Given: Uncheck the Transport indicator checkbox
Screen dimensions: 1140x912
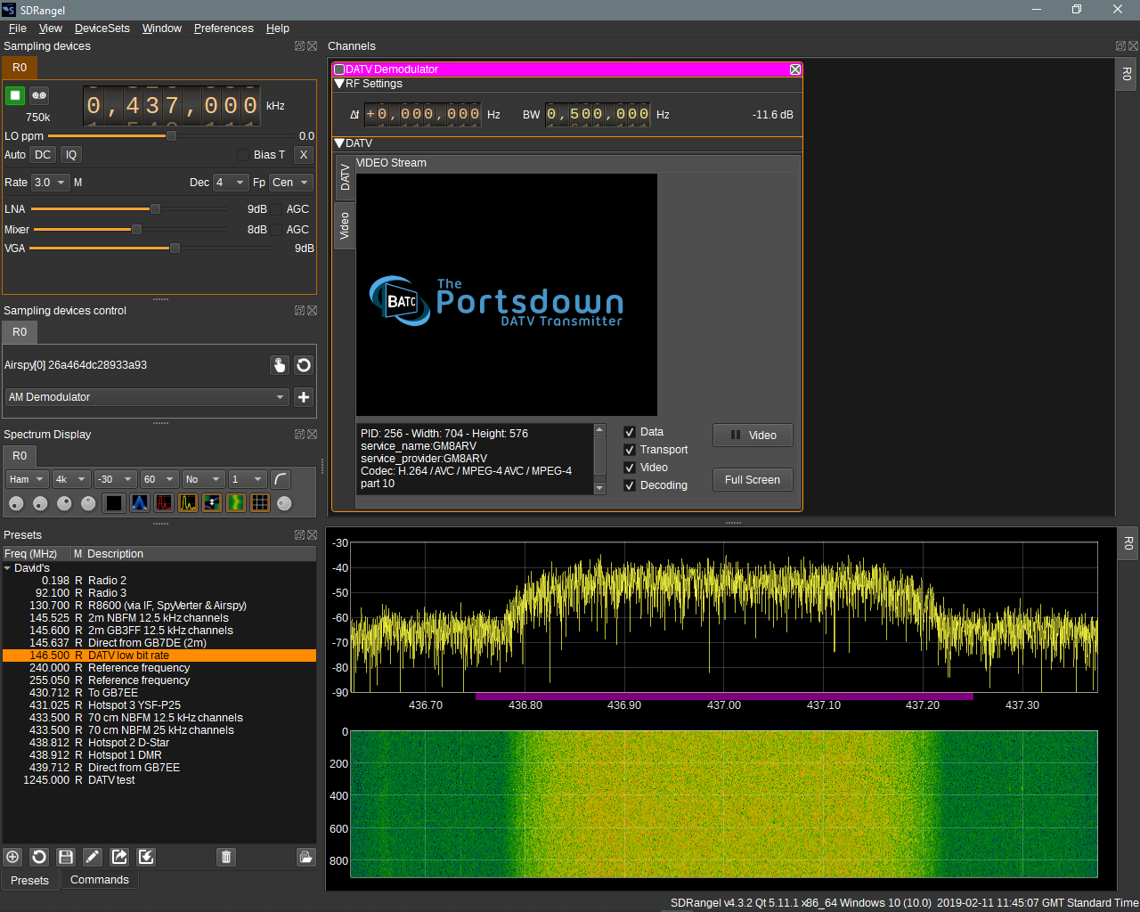Looking at the screenshot, I should point(630,450).
